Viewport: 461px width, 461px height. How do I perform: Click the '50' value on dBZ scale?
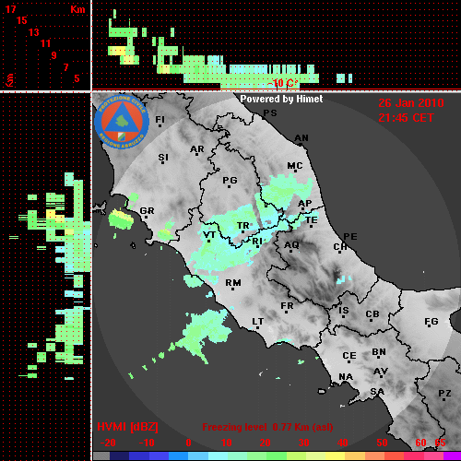pyautogui.click(x=382, y=443)
